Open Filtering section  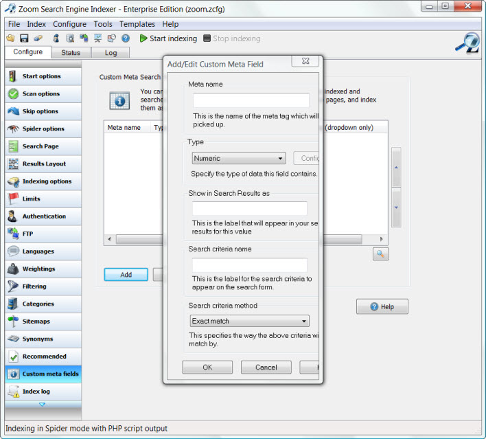pyautogui.click(x=43, y=286)
